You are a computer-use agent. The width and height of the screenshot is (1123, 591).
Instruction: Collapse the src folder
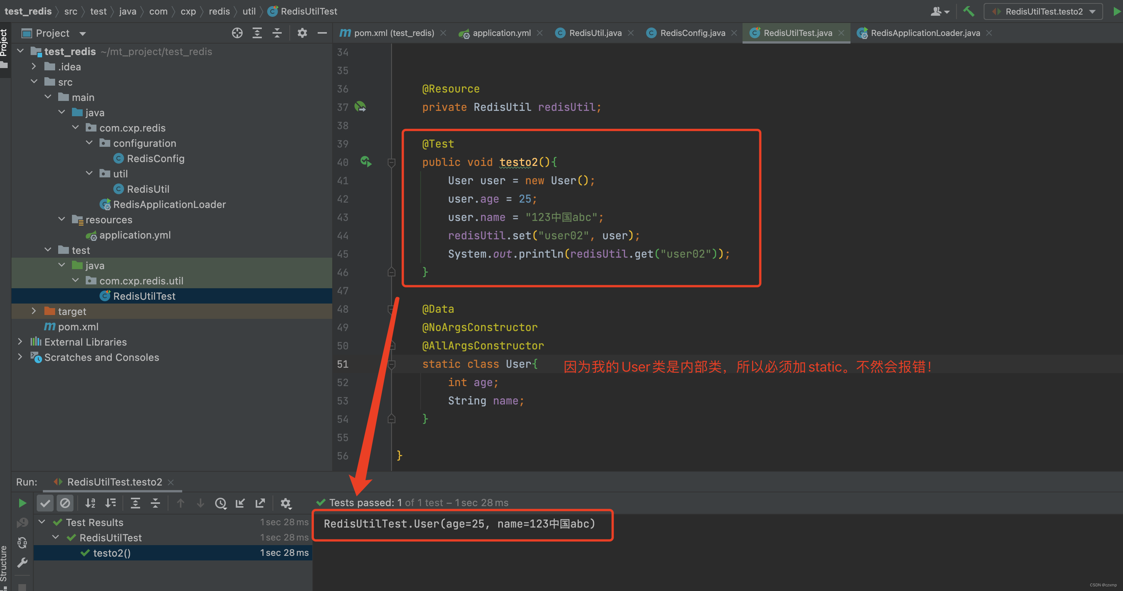click(x=34, y=82)
